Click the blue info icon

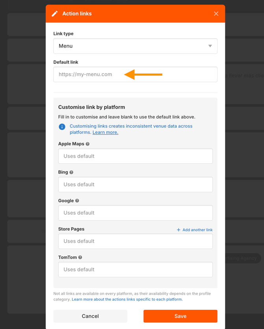(x=62, y=127)
